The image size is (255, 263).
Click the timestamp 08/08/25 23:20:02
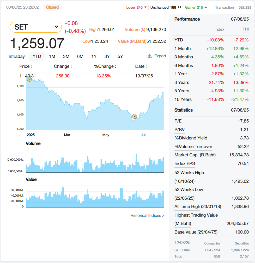22,7
